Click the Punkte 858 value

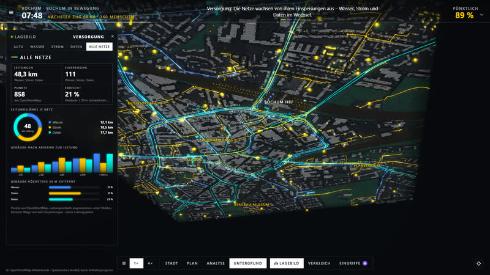click(x=20, y=94)
